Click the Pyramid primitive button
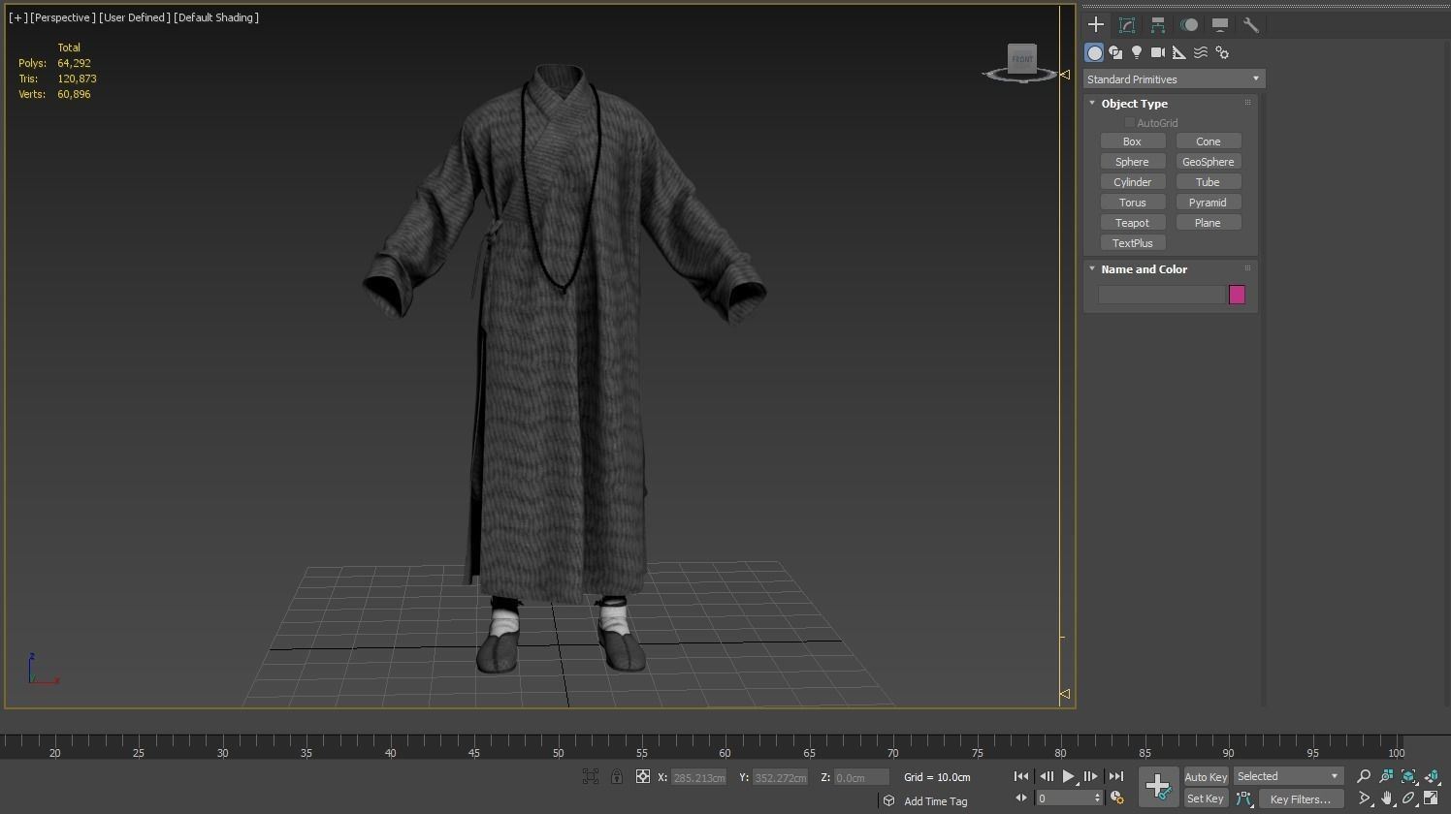This screenshot has width=1451, height=814. click(x=1209, y=203)
